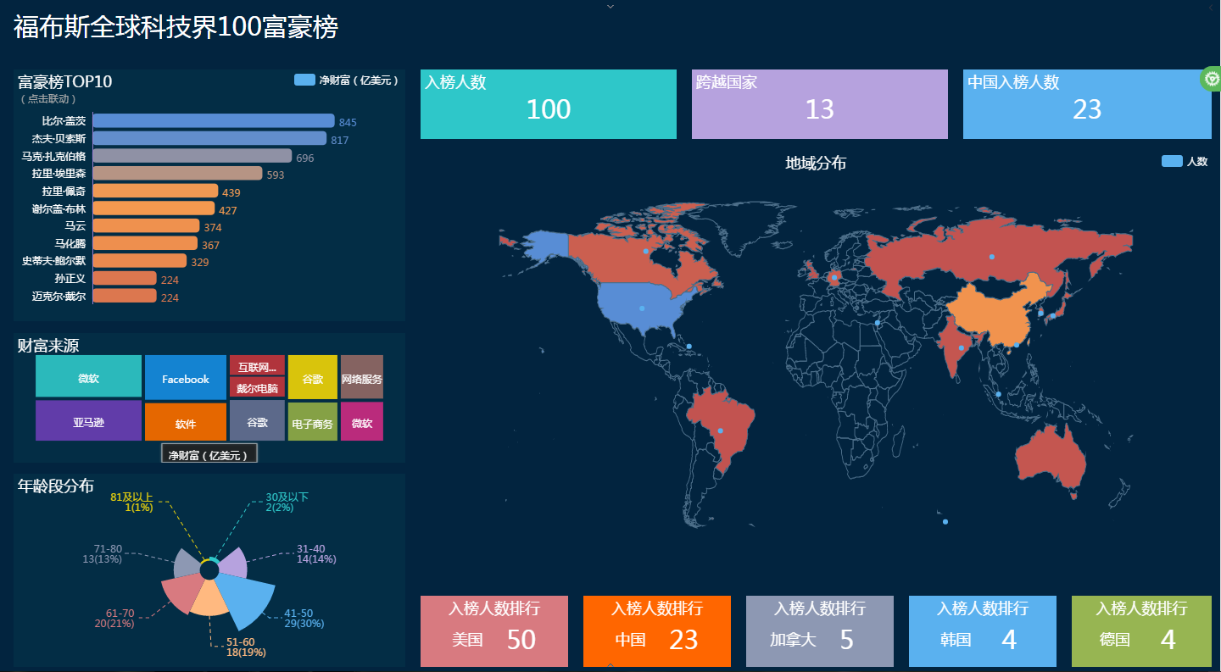Select the 互联网... treemap tile
Image resolution: width=1221 pixels, height=672 pixels.
tap(257, 365)
